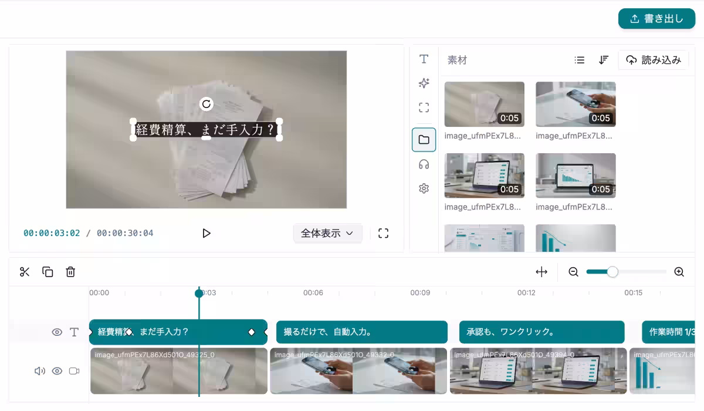Click the 読み込み import button
This screenshot has width=704, height=411.
654,60
